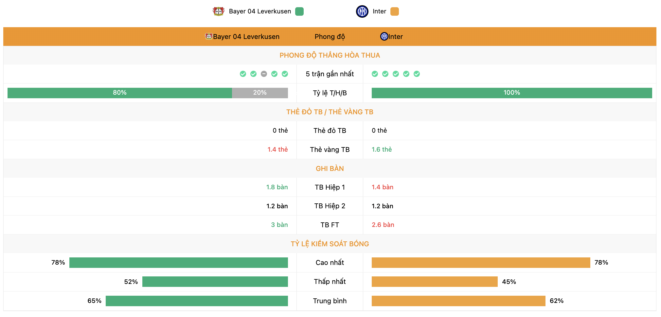
Task: Click Bayer 04 Leverkusen in orange header
Action: (x=246, y=37)
